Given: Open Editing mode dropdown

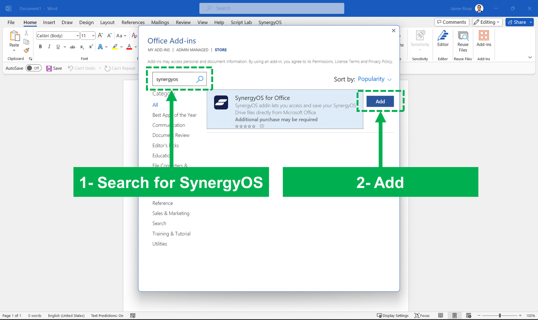Looking at the screenshot, I should [487, 22].
